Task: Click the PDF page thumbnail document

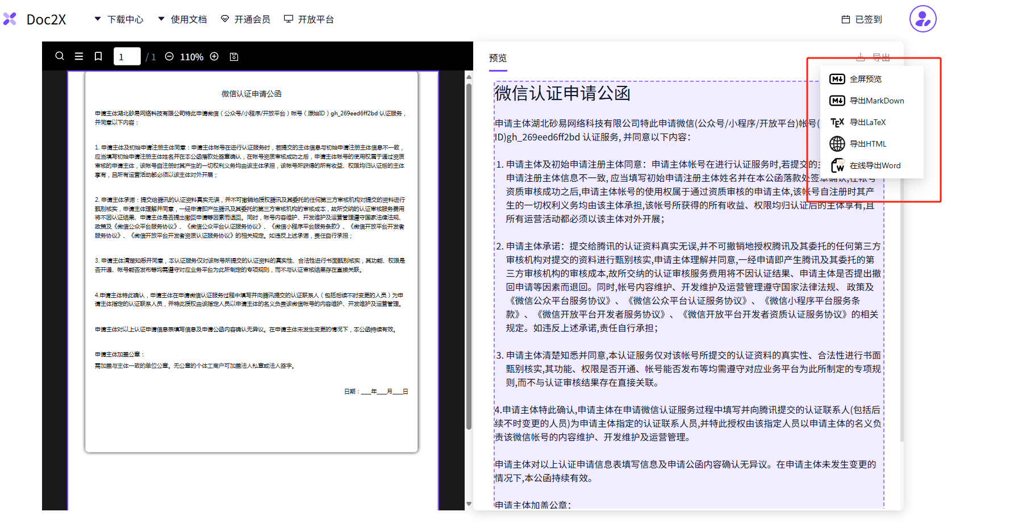Action: click(x=252, y=262)
